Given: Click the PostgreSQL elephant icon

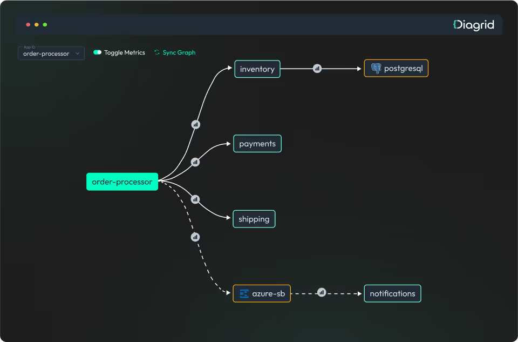Looking at the screenshot, I should 376,68.
